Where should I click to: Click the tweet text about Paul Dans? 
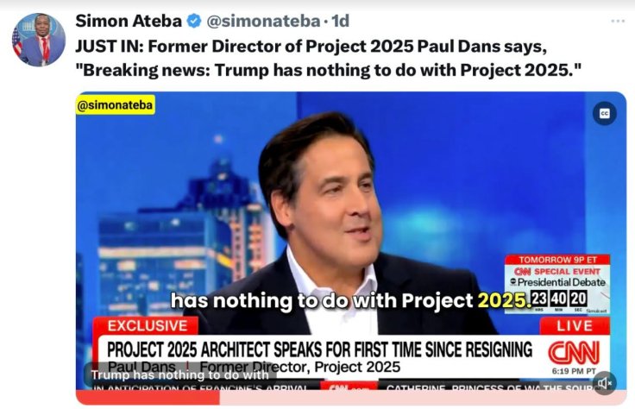tap(328, 59)
